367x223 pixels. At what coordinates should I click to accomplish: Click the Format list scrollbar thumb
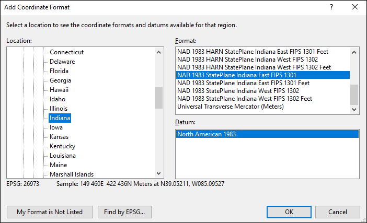(354, 95)
